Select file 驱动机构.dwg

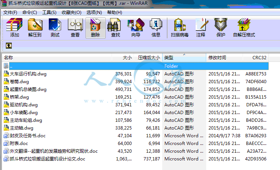tap(24, 105)
